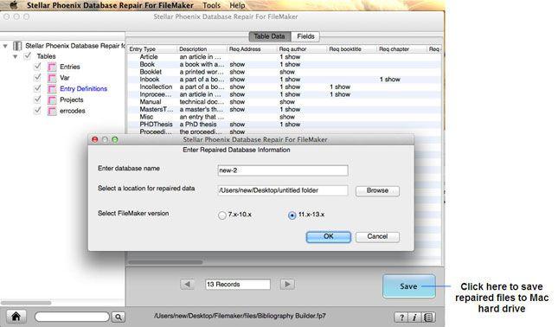Click the Entry Type column header
The height and width of the screenshot is (327, 558).
[x=152, y=49]
